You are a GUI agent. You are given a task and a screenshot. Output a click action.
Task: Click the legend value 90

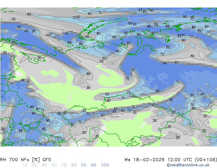74,165
